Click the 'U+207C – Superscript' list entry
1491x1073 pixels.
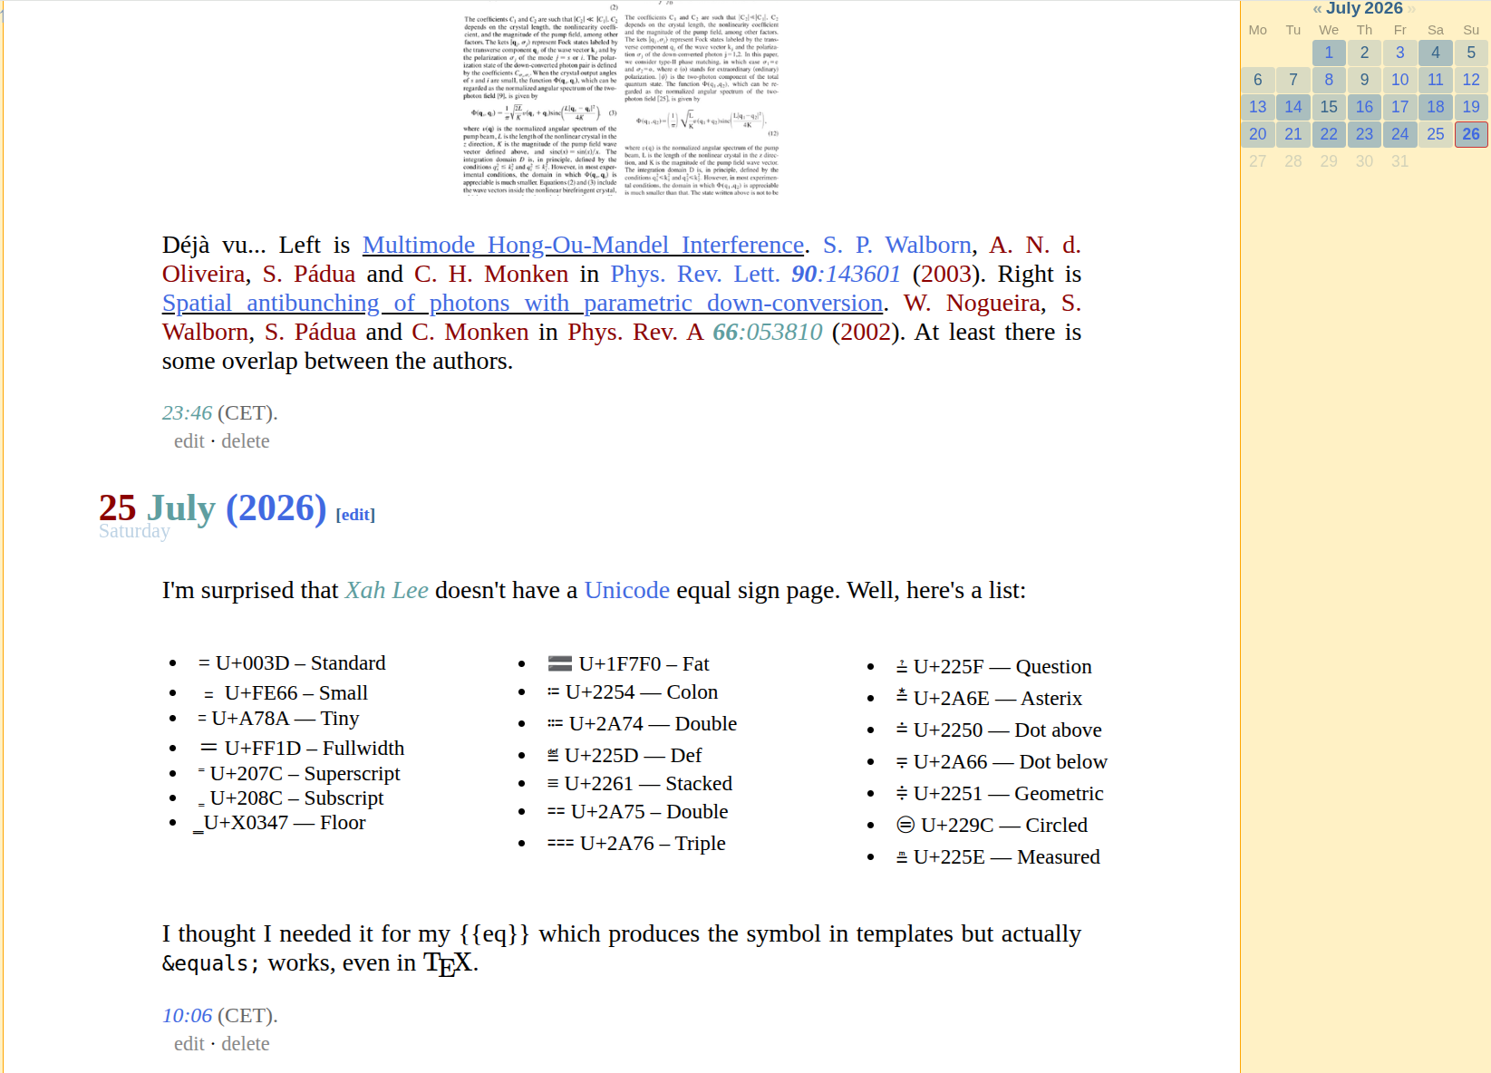(x=299, y=773)
